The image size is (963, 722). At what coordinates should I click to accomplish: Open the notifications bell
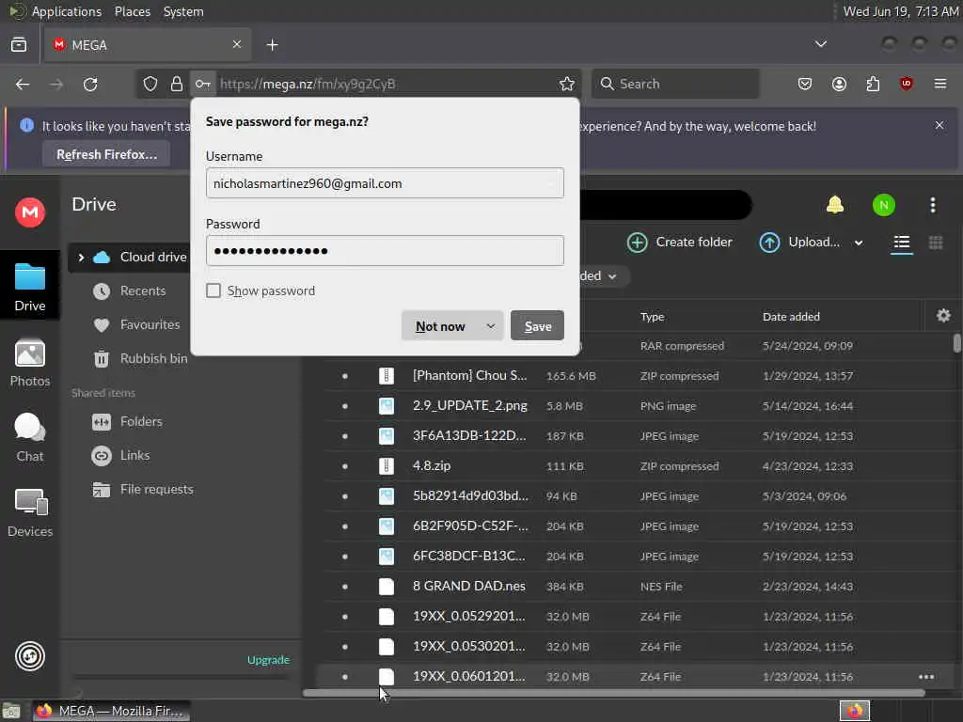tap(835, 204)
